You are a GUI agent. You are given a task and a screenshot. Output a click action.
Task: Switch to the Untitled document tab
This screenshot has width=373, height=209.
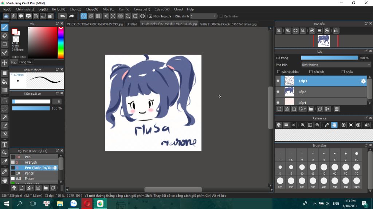click(132, 24)
